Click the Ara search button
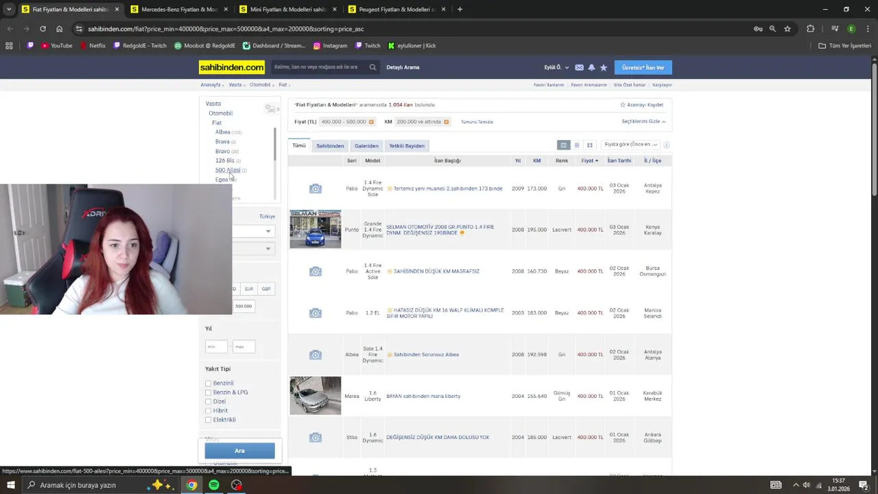Viewport: 878px width, 494px height. (x=239, y=451)
